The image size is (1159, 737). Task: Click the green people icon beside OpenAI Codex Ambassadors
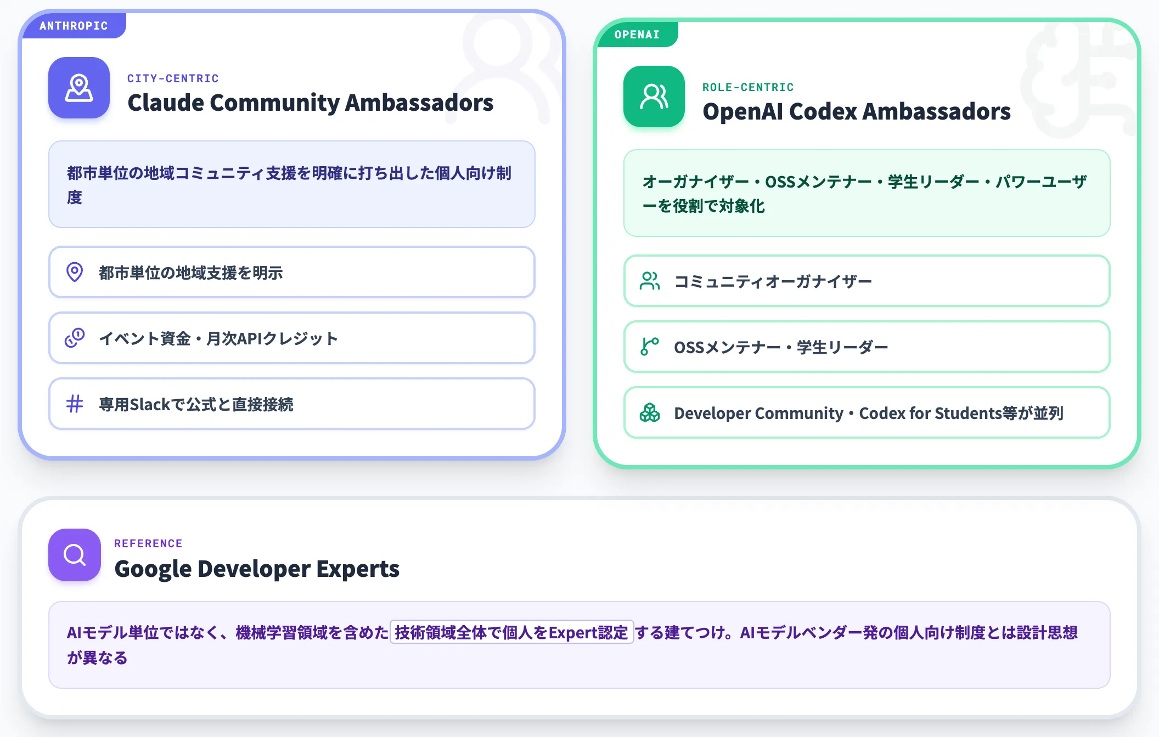(654, 97)
